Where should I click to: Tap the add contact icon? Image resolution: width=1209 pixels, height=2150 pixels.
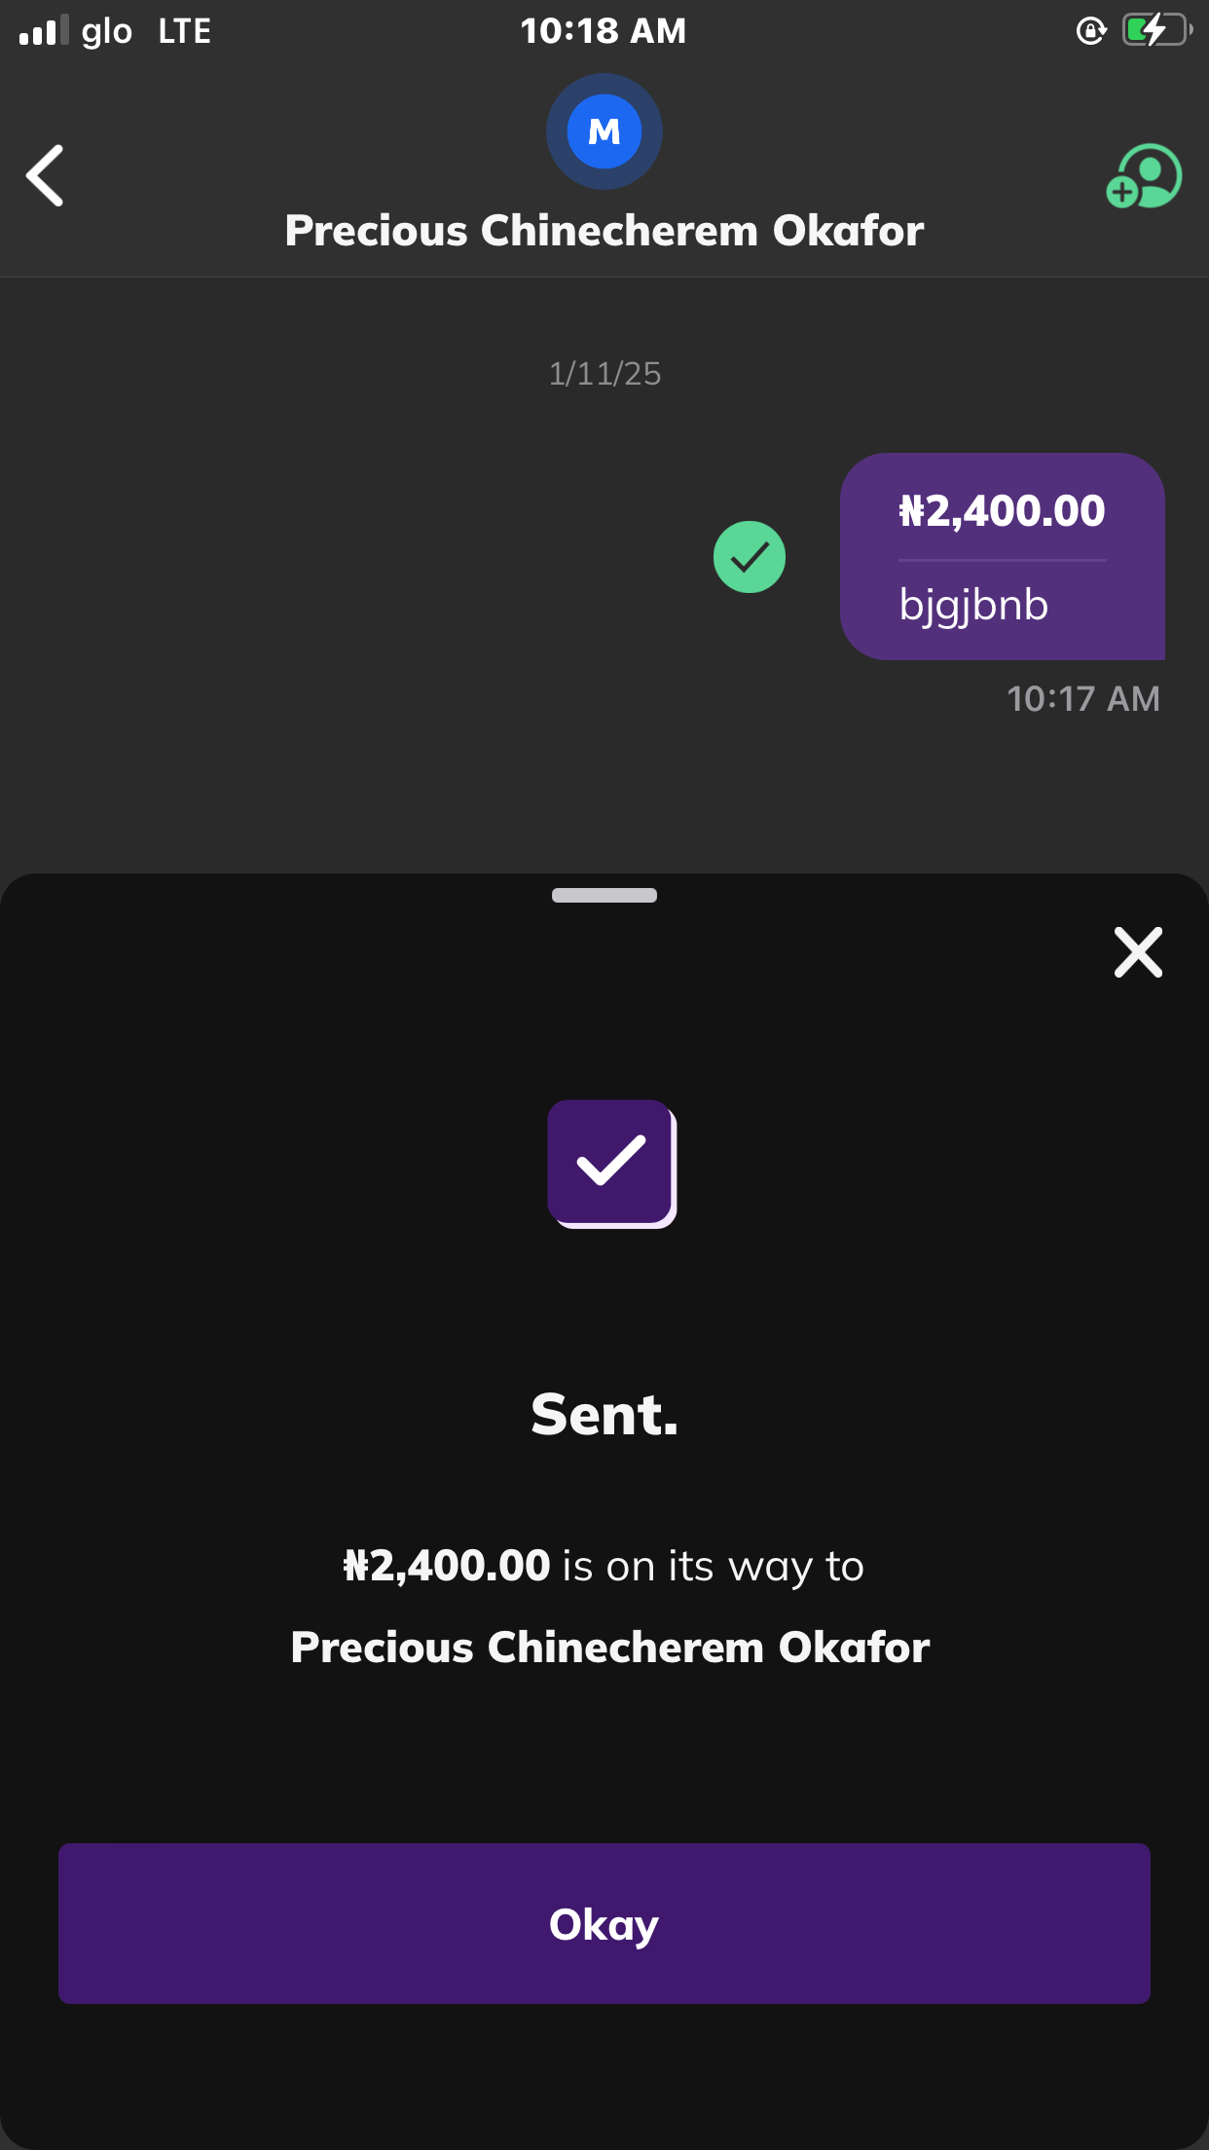1144,176
